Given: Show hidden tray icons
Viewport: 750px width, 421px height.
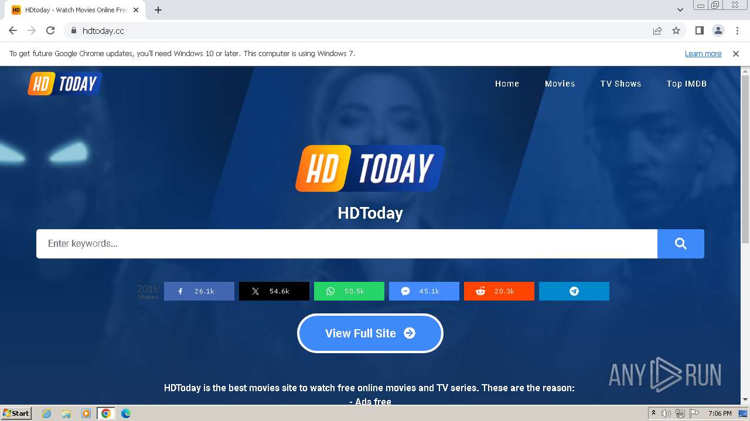Looking at the screenshot, I should coord(653,413).
